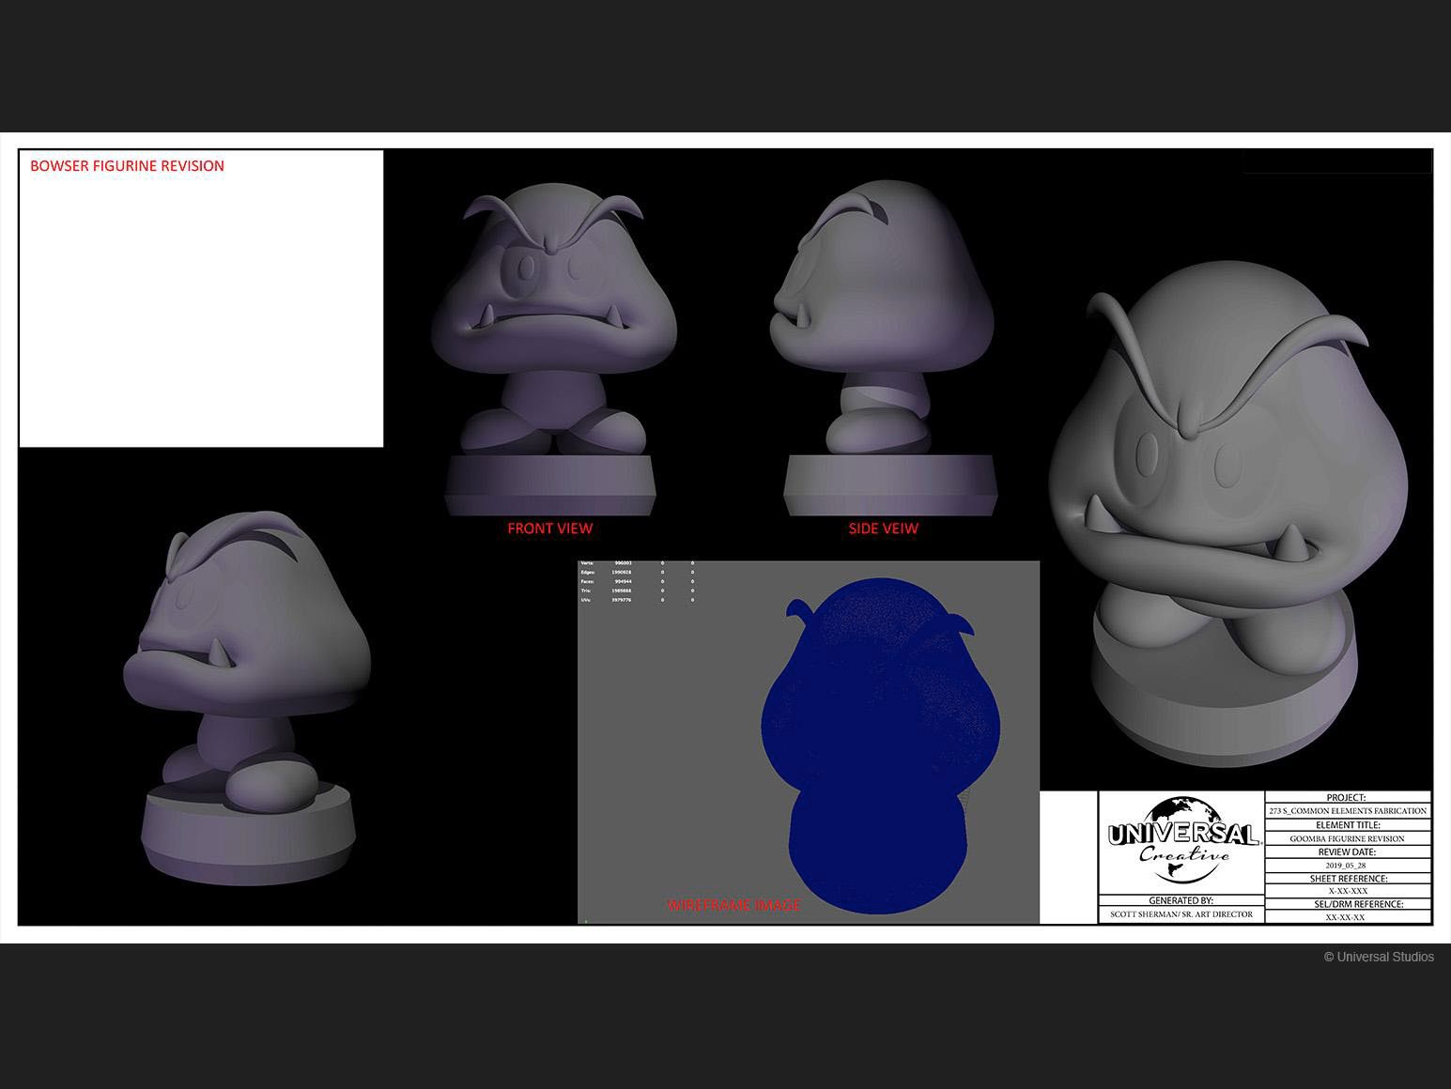Image resolution: width=1451 pixels, height=1089 pixels.
Task: Click the 'X-XX-XXX' sheet reference value
Action: click(1348, 891)
